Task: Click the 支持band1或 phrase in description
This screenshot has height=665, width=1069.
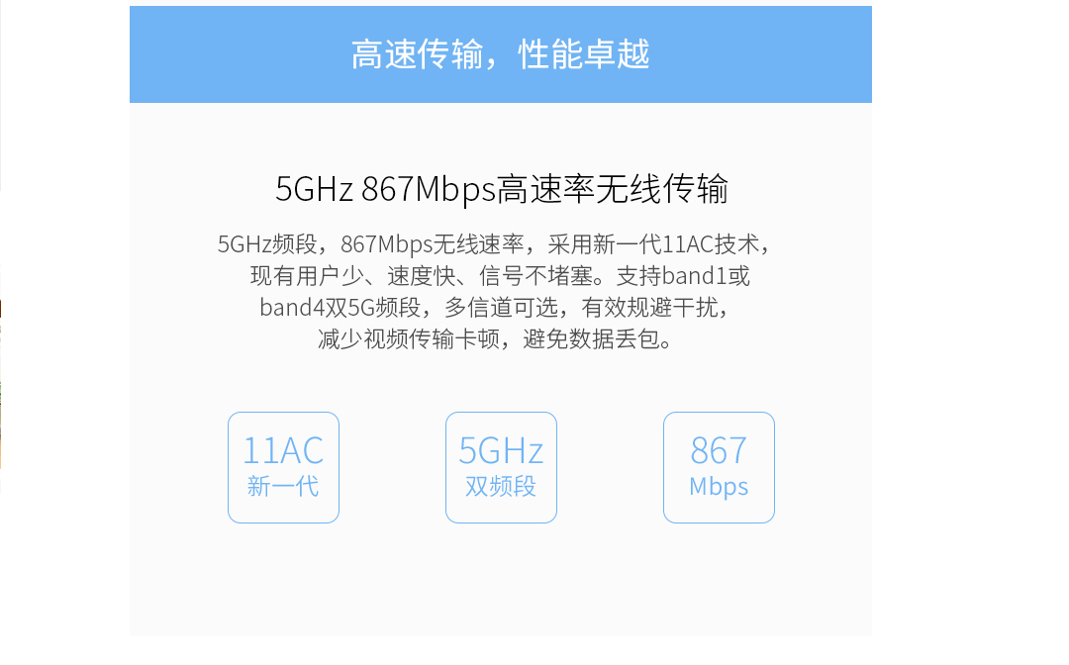Action: tap(683, 276)
